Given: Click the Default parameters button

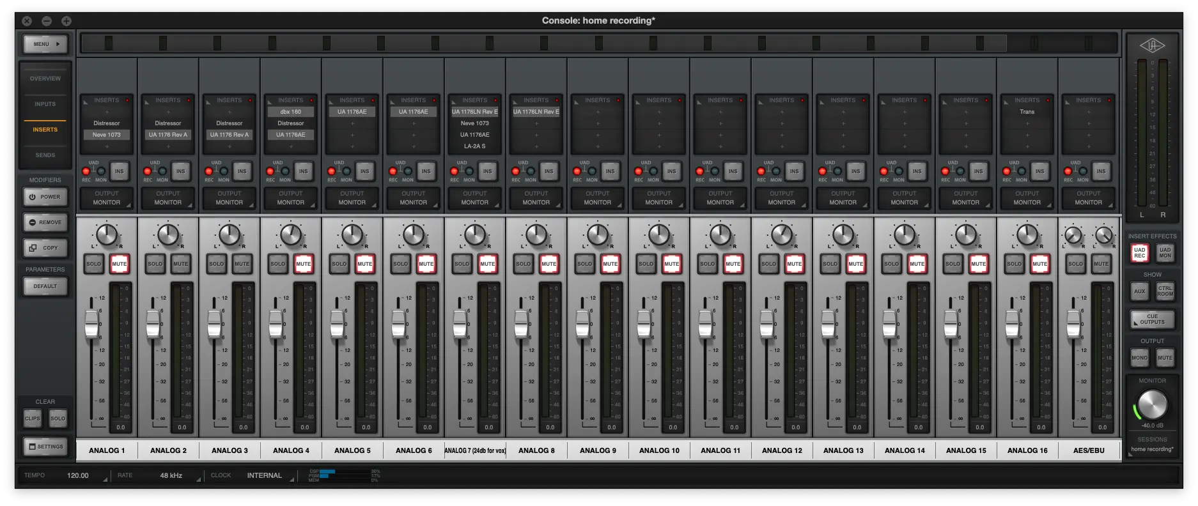Looking at the screenshot, I should click(x=45, y=286).
